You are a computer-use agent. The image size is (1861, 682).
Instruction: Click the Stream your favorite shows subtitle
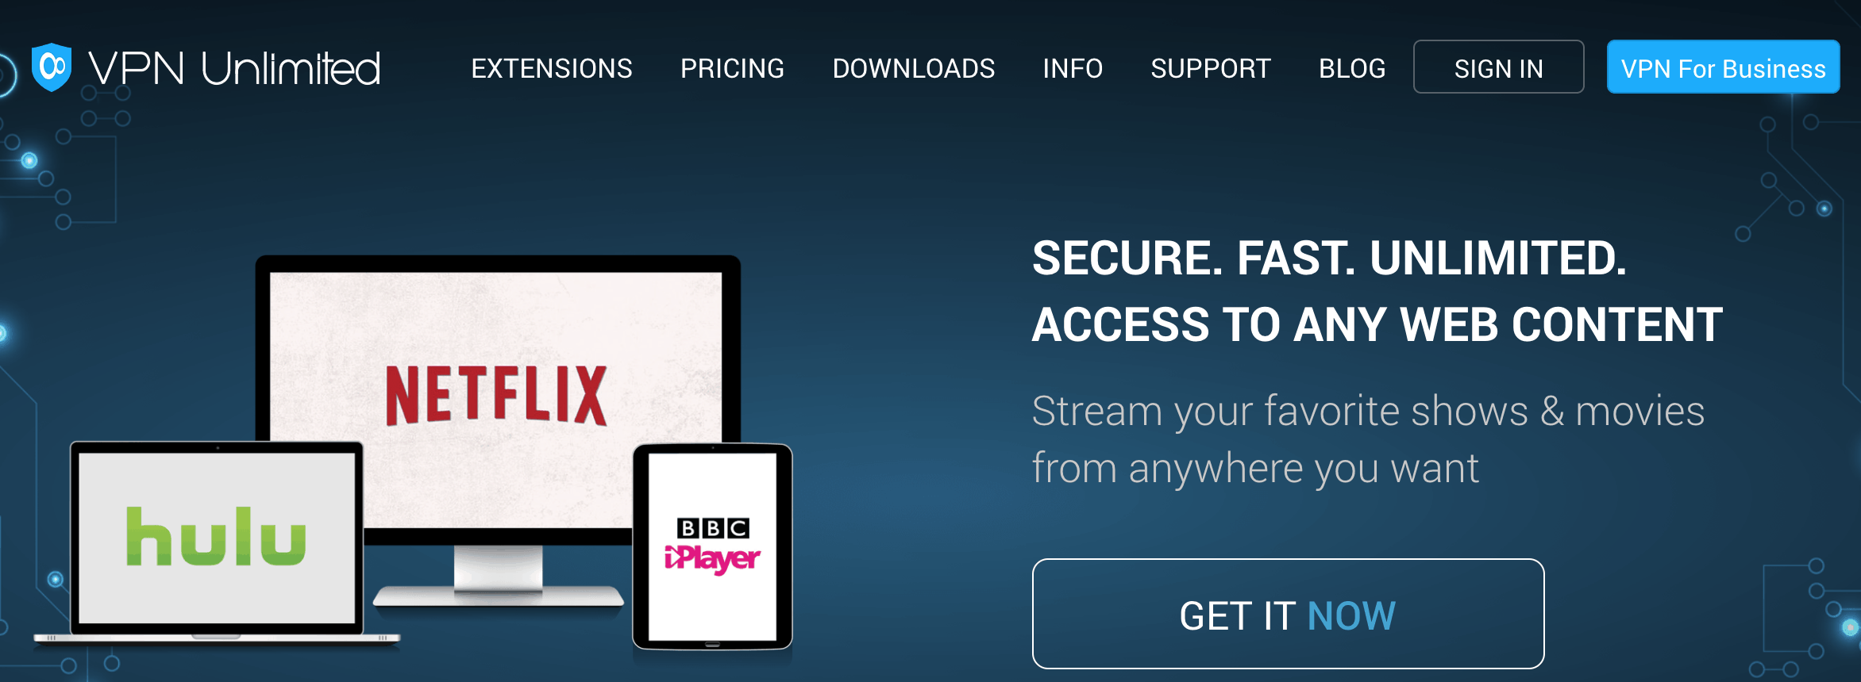(x=1368, y=439)
